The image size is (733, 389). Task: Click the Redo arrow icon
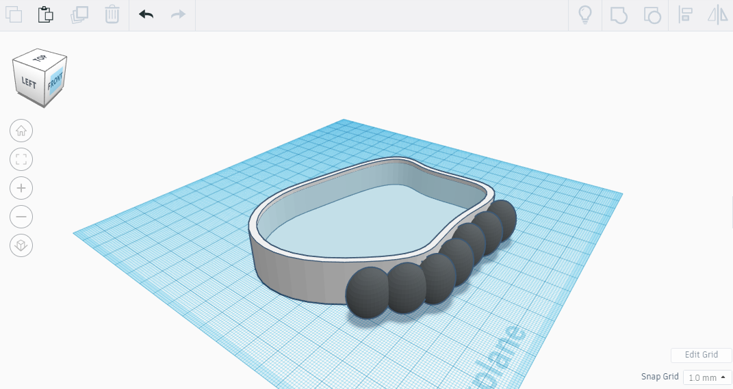coord(178,14)
